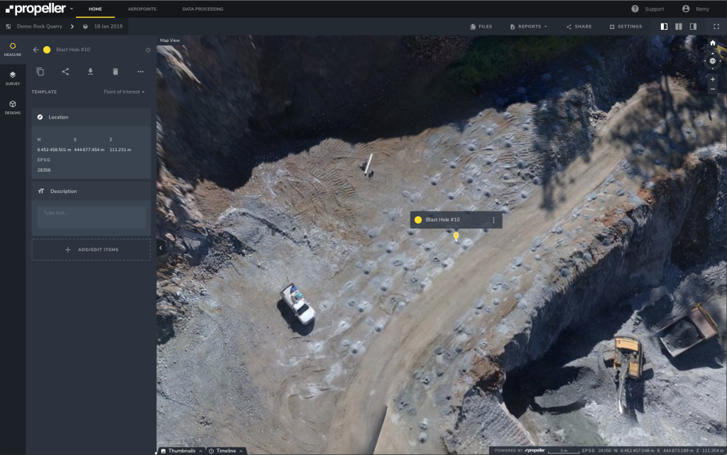Reset map to home view

click(712, 43)
